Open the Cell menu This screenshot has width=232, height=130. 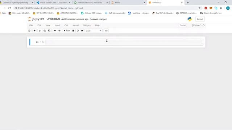[x=66, y=25]
